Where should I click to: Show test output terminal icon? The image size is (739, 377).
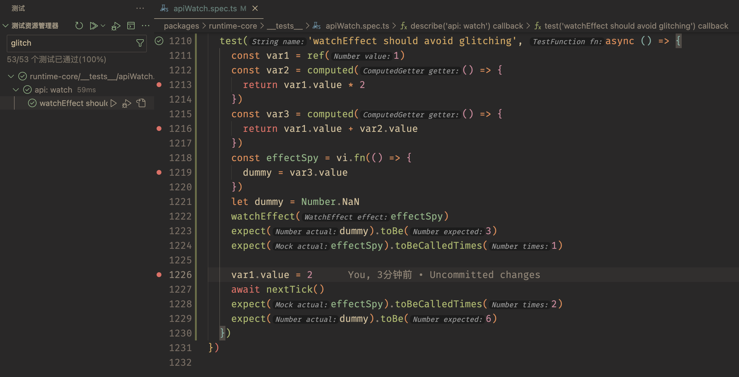click(x=131, y=26)
